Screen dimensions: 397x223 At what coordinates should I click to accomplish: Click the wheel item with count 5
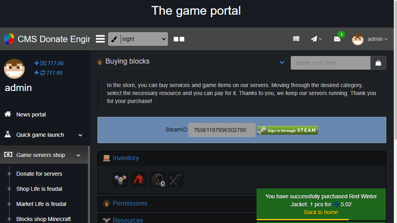click(157, 179)
